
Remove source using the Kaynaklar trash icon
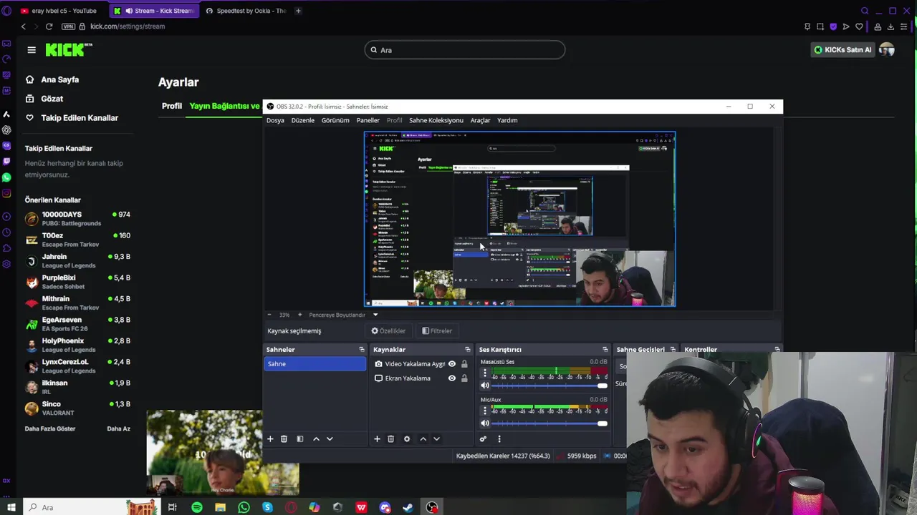pyautogui.click(x=390, y=438)
